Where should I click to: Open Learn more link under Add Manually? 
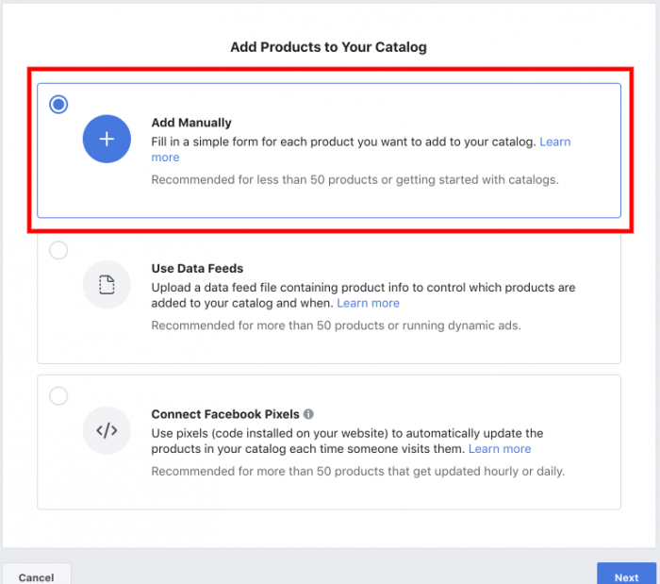(x=554, y=142)
